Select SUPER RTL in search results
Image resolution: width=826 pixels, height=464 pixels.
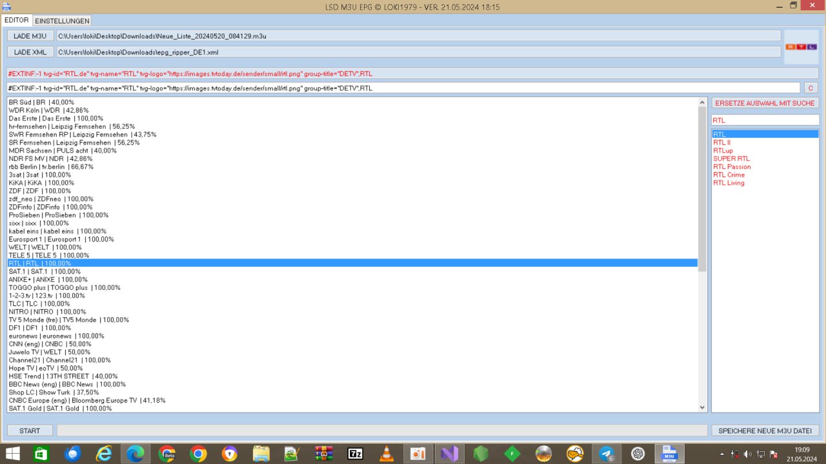pyautogui.click(x=765, y=159)
